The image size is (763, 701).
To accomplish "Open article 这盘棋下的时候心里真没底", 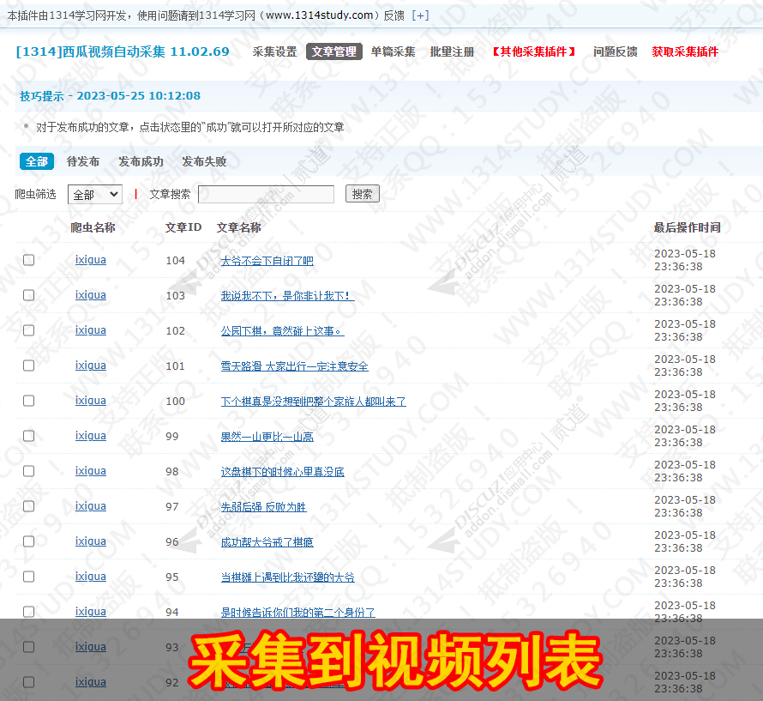I will [x=282, y=472].
